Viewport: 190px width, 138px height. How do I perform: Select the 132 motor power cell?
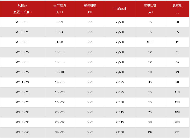[150, 132]
